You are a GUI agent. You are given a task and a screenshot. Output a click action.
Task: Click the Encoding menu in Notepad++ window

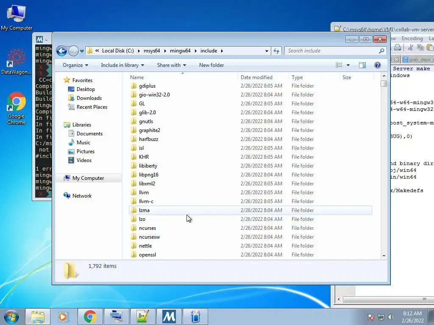point(412,39)
